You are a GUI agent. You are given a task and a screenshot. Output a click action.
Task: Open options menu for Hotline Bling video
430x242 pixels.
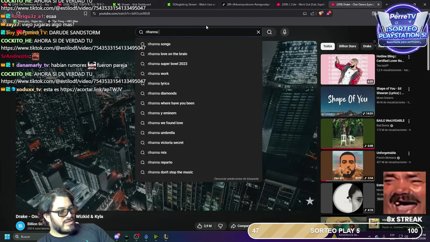point(409,57)
